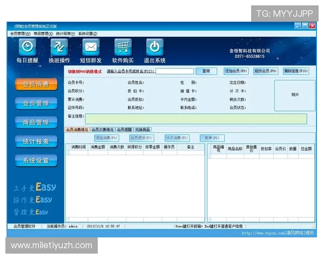Click the 总金额 column header
The height and width of the screenshot is (259, 324).
pyautogui.click(x=306, y=149)
